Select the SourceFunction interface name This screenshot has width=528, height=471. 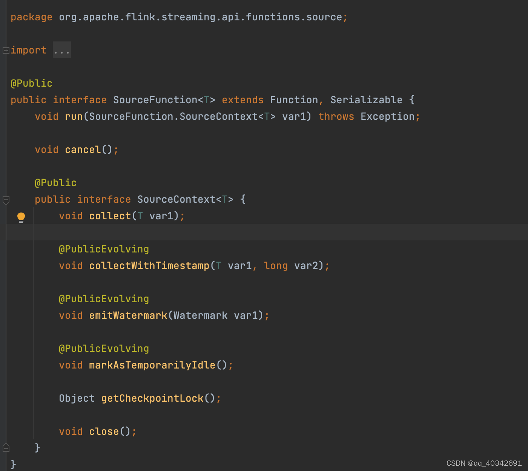(155, 100)
